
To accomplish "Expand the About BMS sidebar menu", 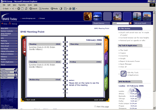I will click(9, 28).
